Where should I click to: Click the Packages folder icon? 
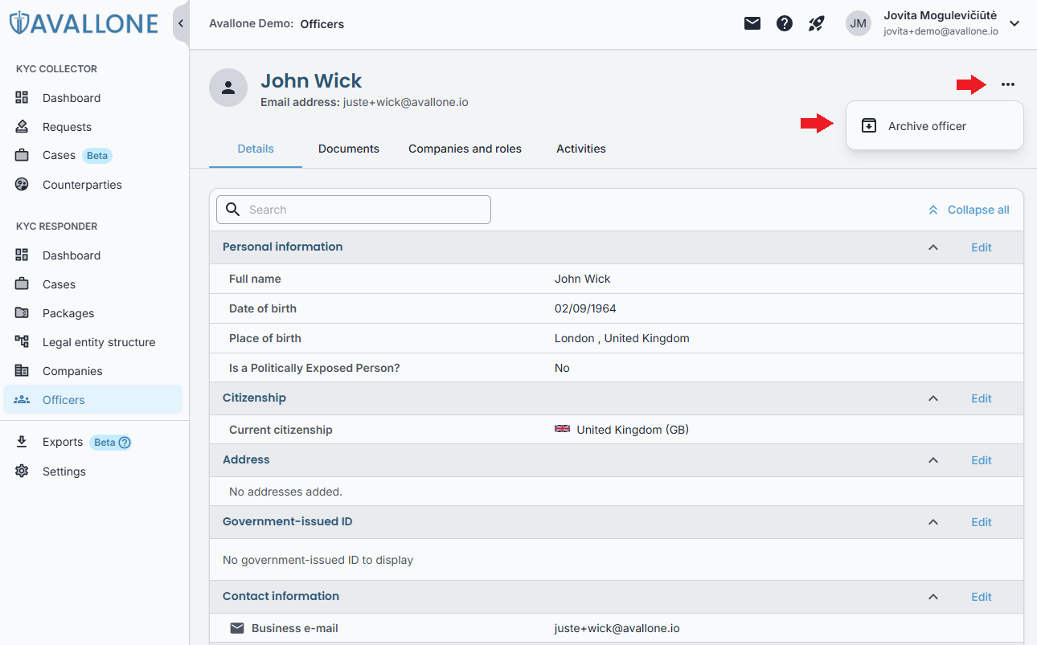23,313
